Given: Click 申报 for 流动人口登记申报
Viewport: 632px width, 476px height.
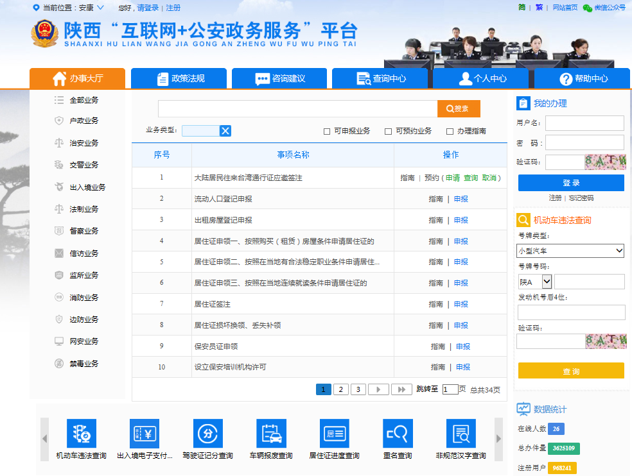Looking at the screenshot, I should [x=461, y=199].
